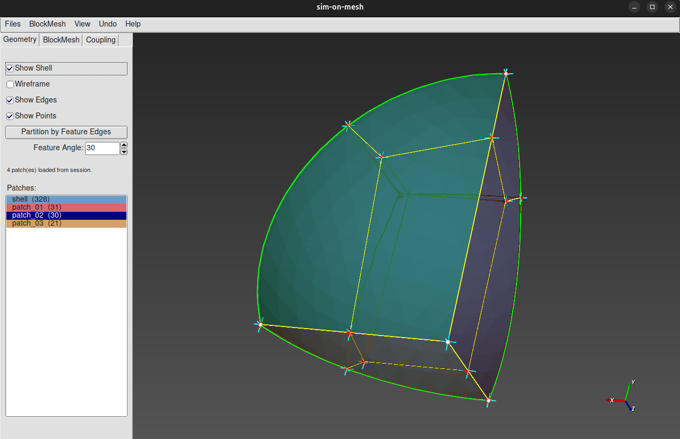Switch to the BlockMesh tab
The height and width of the screenshot is (439, 680).
(61, 40)
